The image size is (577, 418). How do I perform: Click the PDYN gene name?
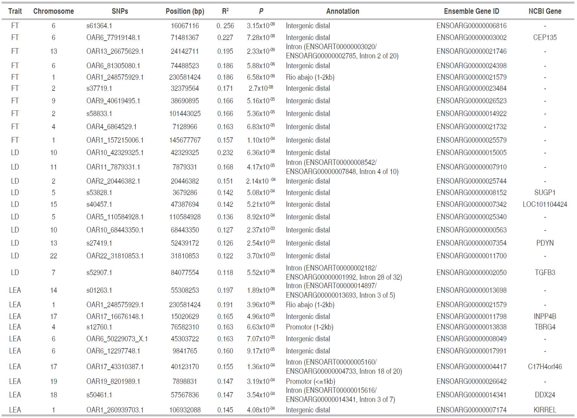[545, 243]
